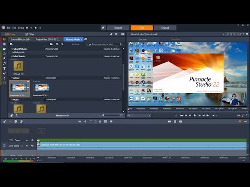This screenshot has height=187, width=250.
Task: Click the undo arrow icon
Action: coord(36,28)
